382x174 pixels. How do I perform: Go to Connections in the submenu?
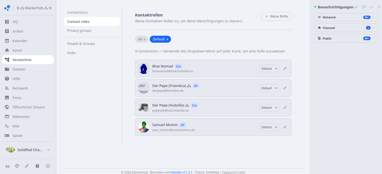click(x=77, y=12)
